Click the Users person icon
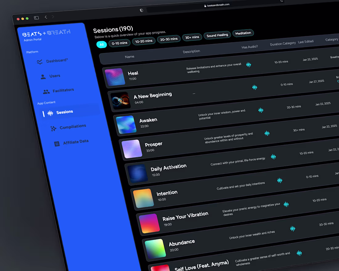The height and width of the screenshot is (271, 339). (x=43, y=76)
